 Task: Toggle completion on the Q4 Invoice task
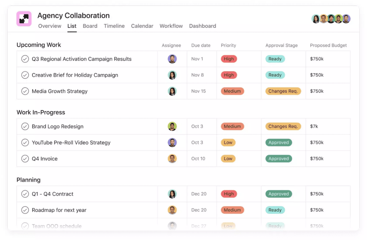click(x=25, y=159)
